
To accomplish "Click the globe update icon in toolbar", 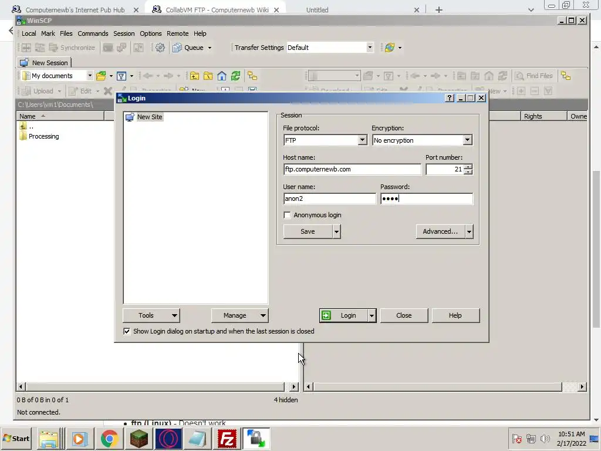I will click(x=390, y=48).
